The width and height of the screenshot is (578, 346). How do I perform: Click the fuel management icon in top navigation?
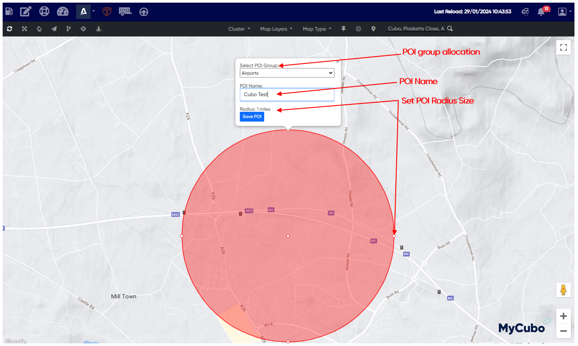click(8, 11)
